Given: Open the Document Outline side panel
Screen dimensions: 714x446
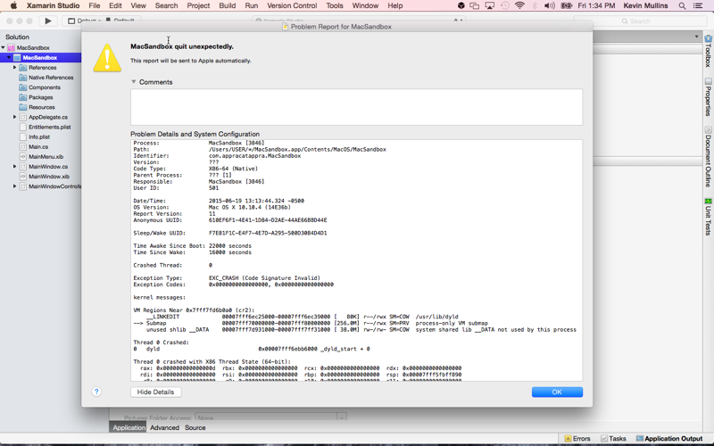Looking at the screenshot, I should click(x=708, y=157).
